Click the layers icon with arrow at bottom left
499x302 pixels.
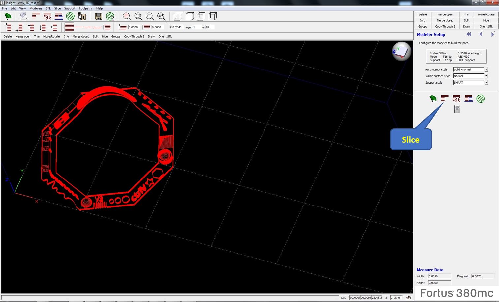tap(19, 27)
